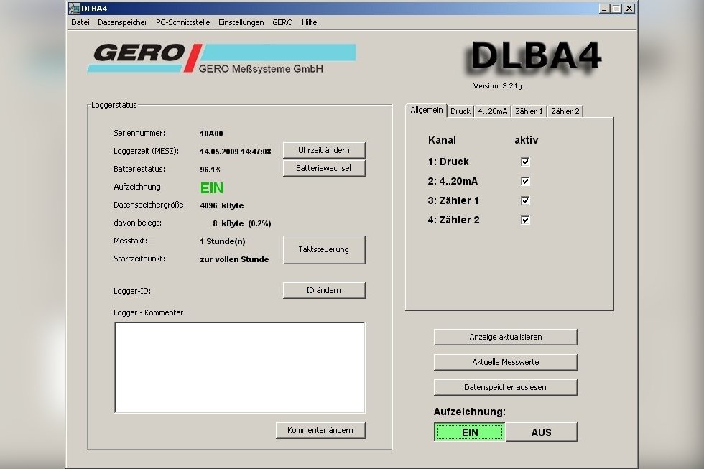
Task: Switch to the Zähler 2 tab
Action: click(565, 111)
